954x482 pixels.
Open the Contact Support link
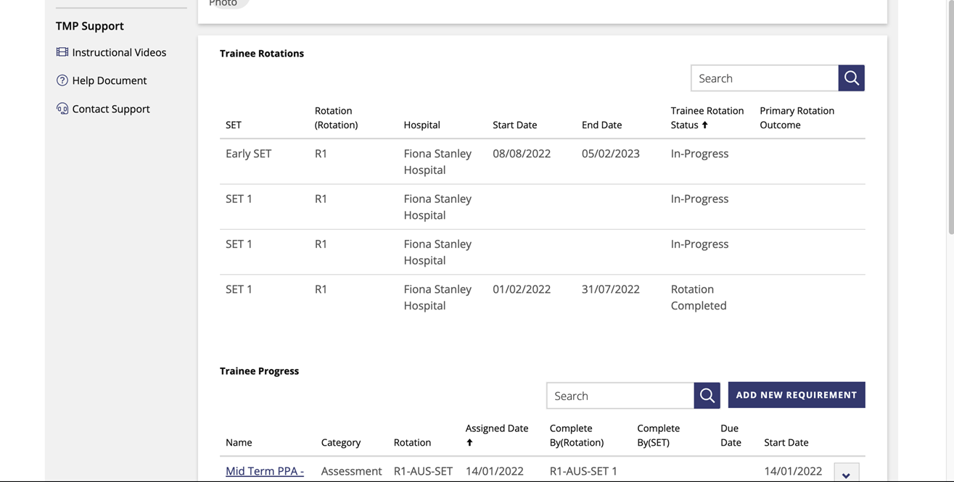point(110,107)
